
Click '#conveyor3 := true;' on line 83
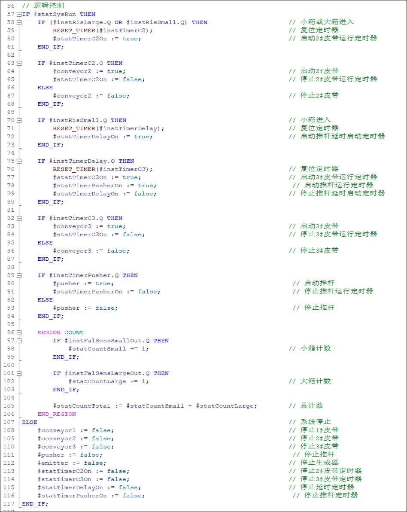pyautogui.click(x=89, y=227)
